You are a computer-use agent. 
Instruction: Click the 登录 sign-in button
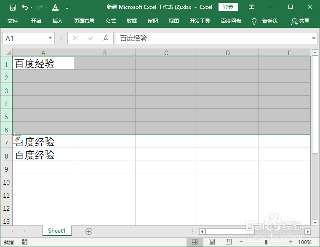(228, 7)
